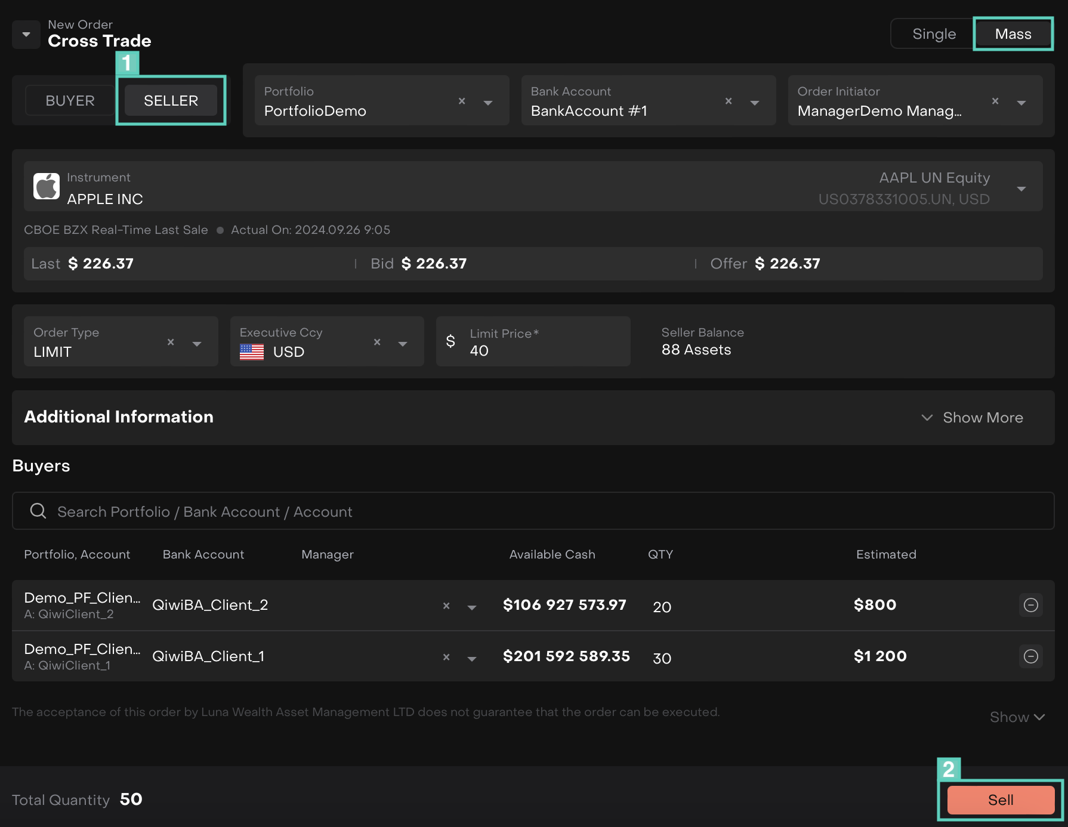Expand the disclaimer using Show
This screenshot has width=1068, height=827.
[x=1017, y=717]
